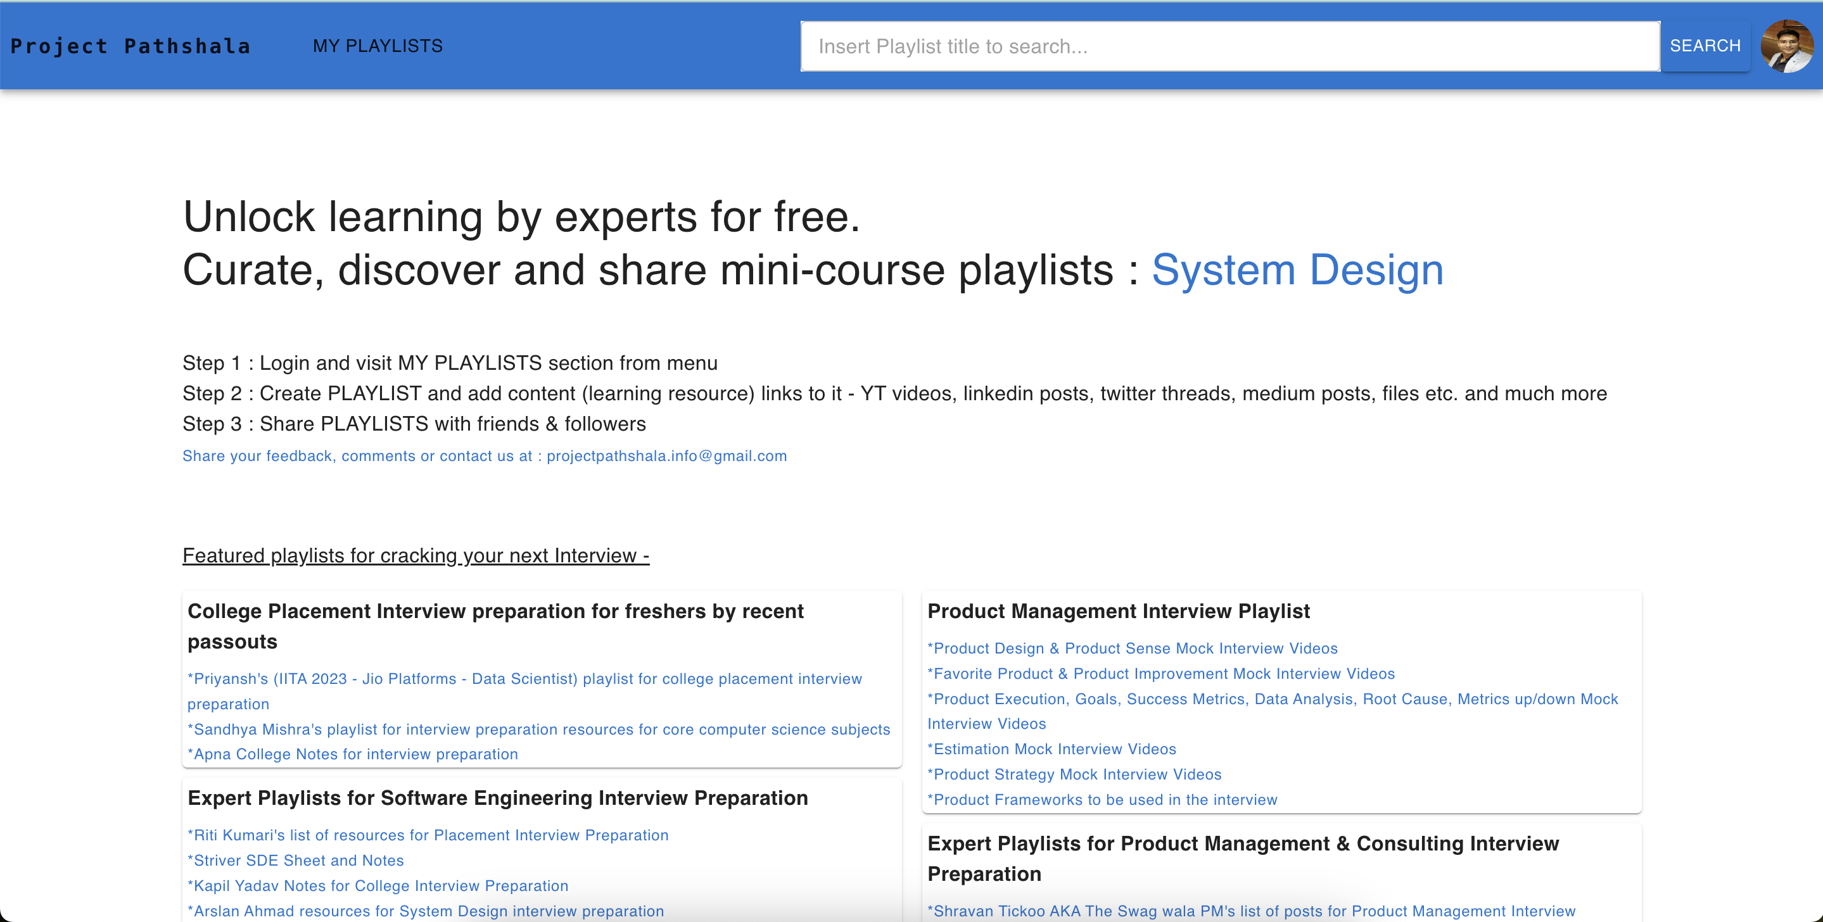Screen dimensions: 1823x922
Task: Open Shravan Tickoo's Product Management posts
Action: [x=1251, y=911]
